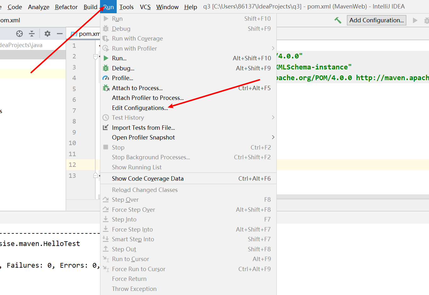This screenshot has height=295, width=429.
Task: Click the Add Configuration... button
Action: (376, 20)
